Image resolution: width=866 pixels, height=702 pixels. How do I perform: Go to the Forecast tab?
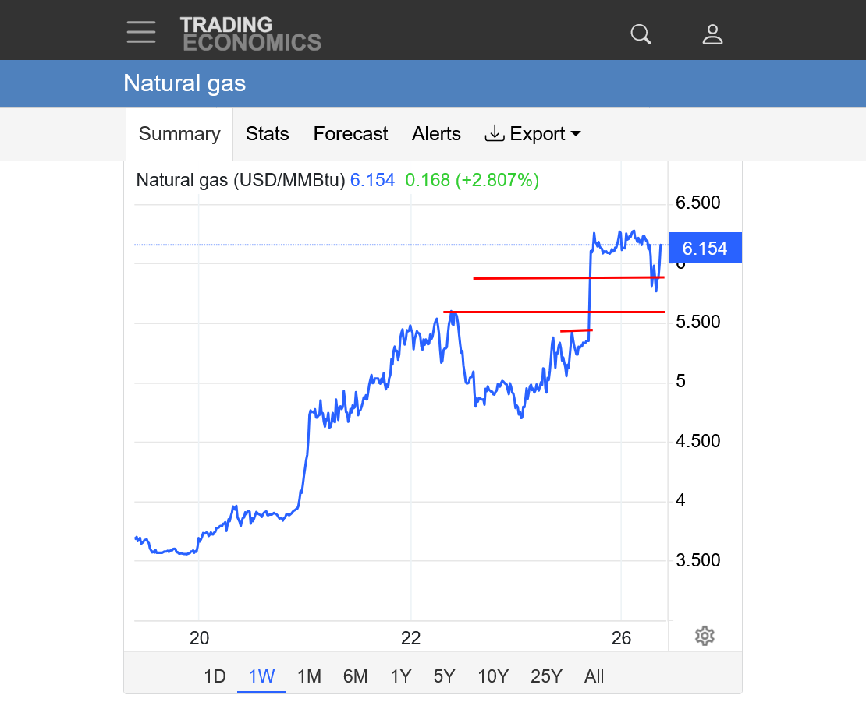tap(350, 134)
